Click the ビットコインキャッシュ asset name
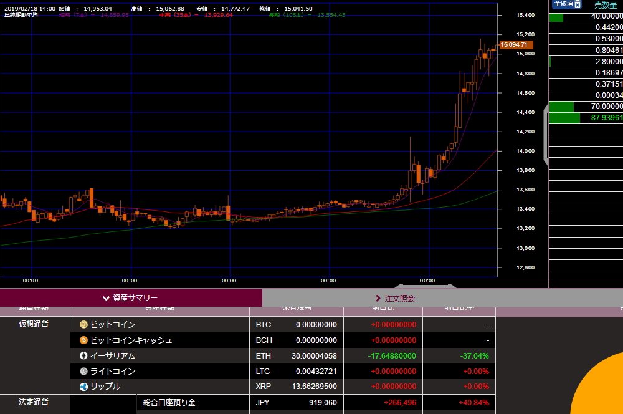The image size is (623, 414). click(x=131, y=340)
